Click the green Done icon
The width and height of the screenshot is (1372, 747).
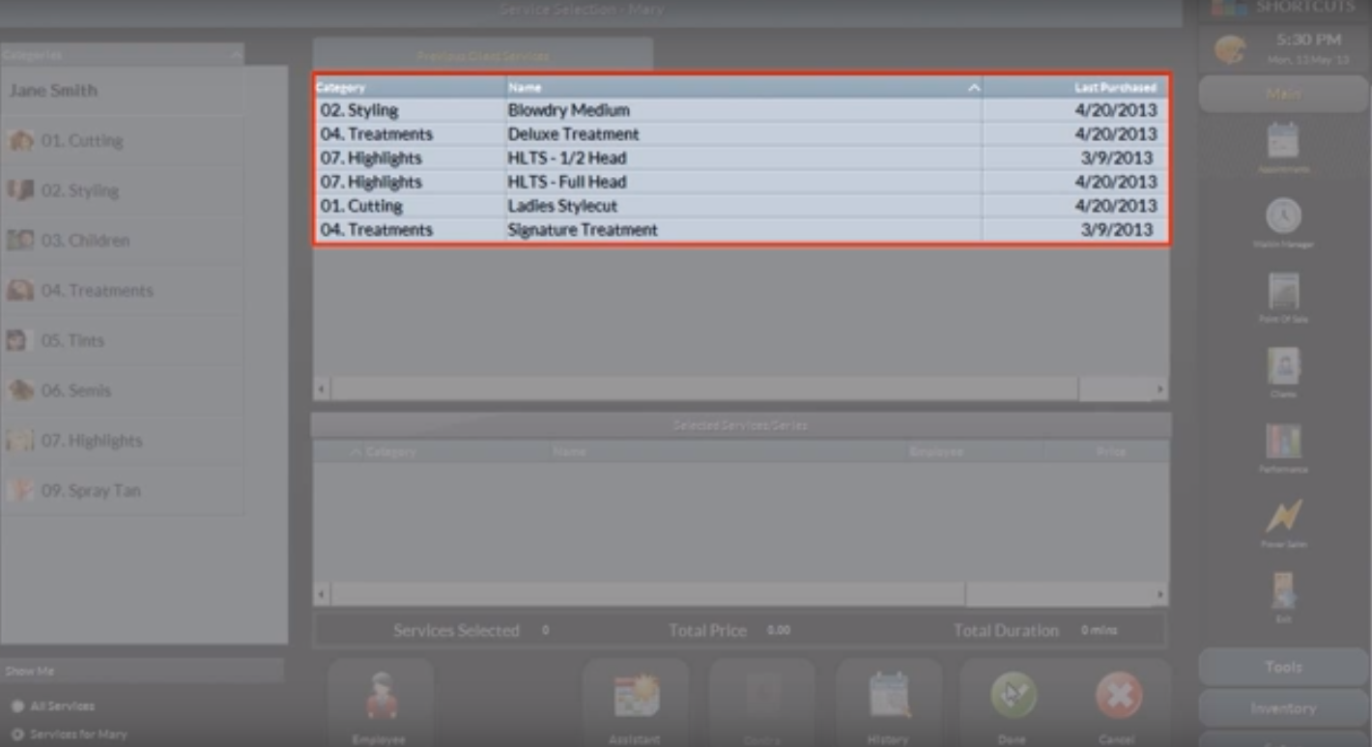pyautogui.click(x=1013, y=697)
